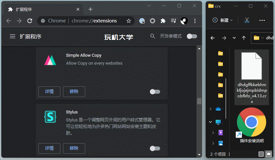This screenshot has height=160, width=275.
Task: Click the blue lock extension icon in toolbar
Action: [142, 21]
